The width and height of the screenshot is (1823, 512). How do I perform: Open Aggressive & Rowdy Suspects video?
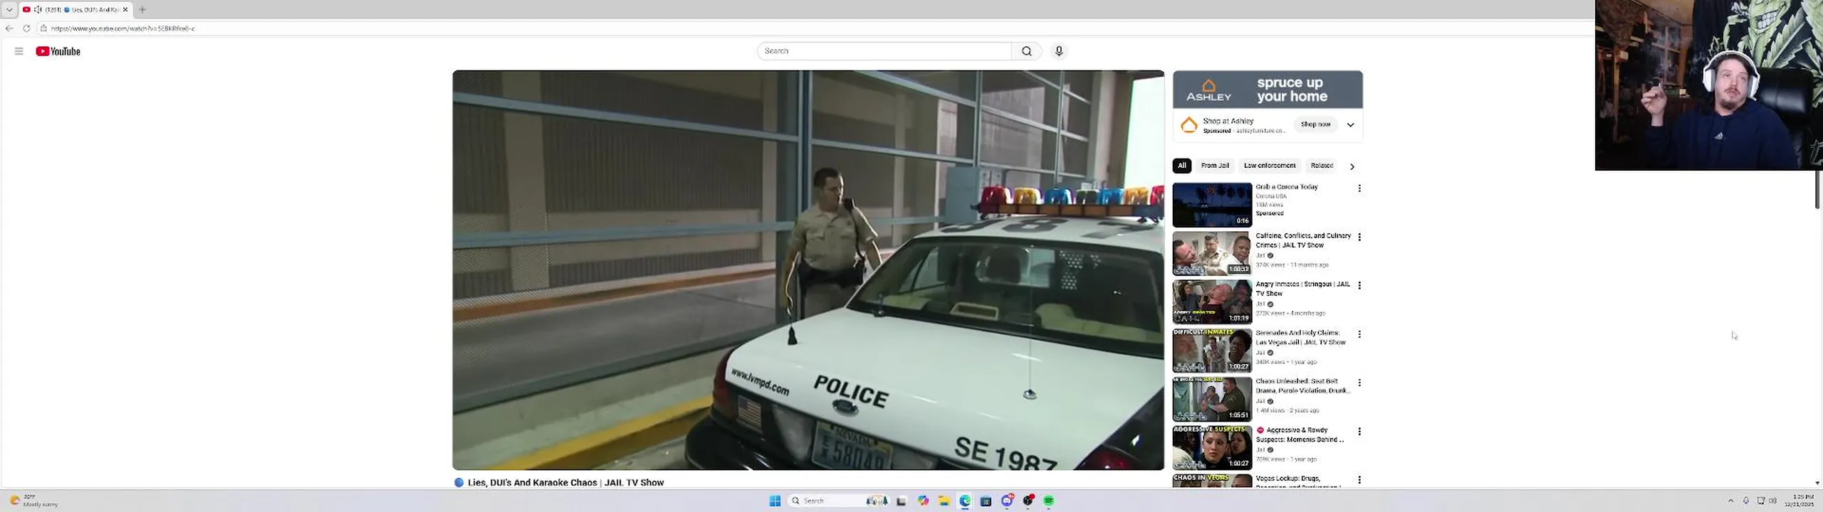pos(1300,434)
